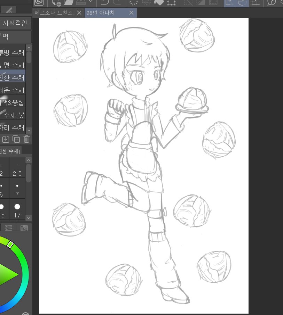
Task: Import sub tool with the download-arrow icon
Action: click(6, 139)
